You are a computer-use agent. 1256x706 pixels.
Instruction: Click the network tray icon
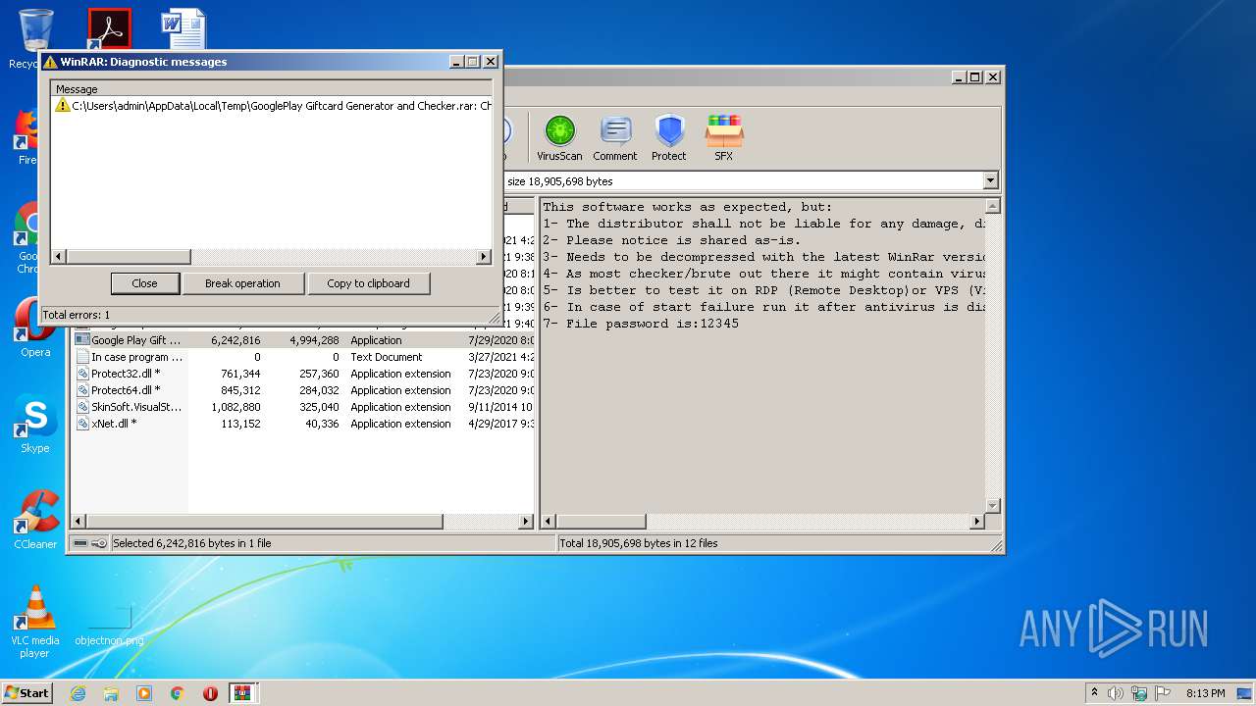pyautogui.click(x=1140, y=693)
